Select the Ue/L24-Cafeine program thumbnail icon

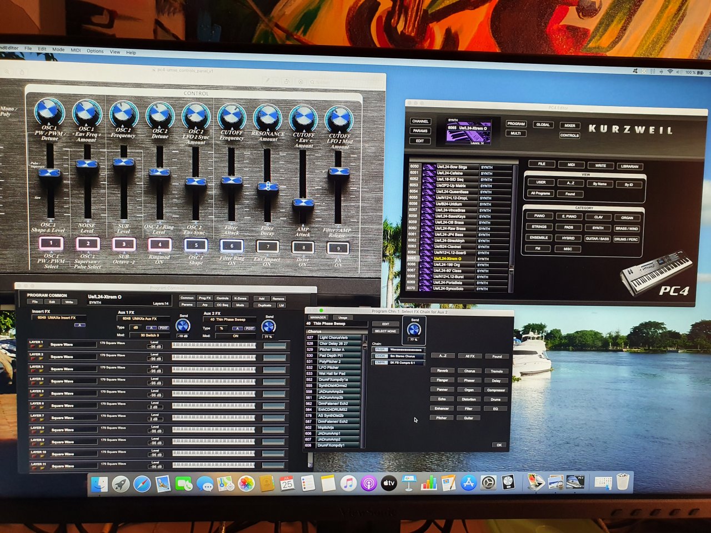click(429, 173)
